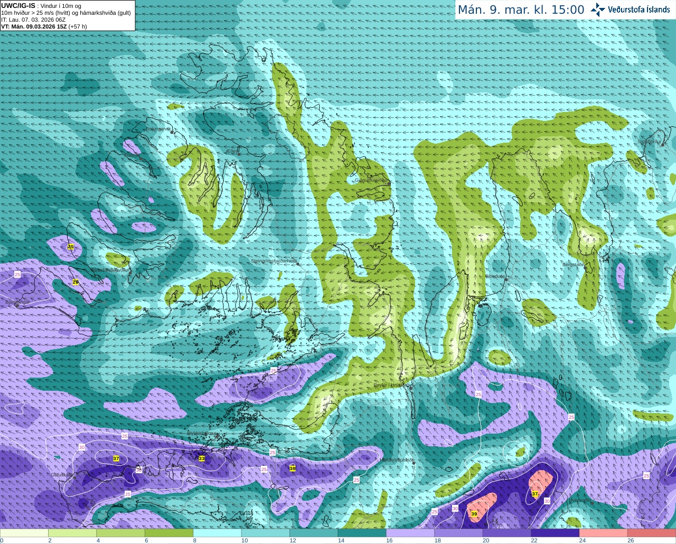Click the Bíldudalsflugvöllur station label
The width and height of the screenshot is (676, 544).
coord(110,269)
